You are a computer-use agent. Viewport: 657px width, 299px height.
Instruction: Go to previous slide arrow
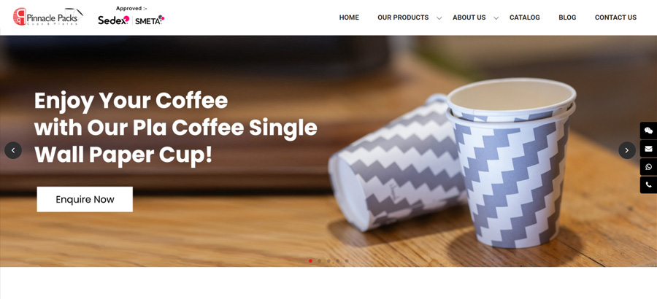(13, 150)
